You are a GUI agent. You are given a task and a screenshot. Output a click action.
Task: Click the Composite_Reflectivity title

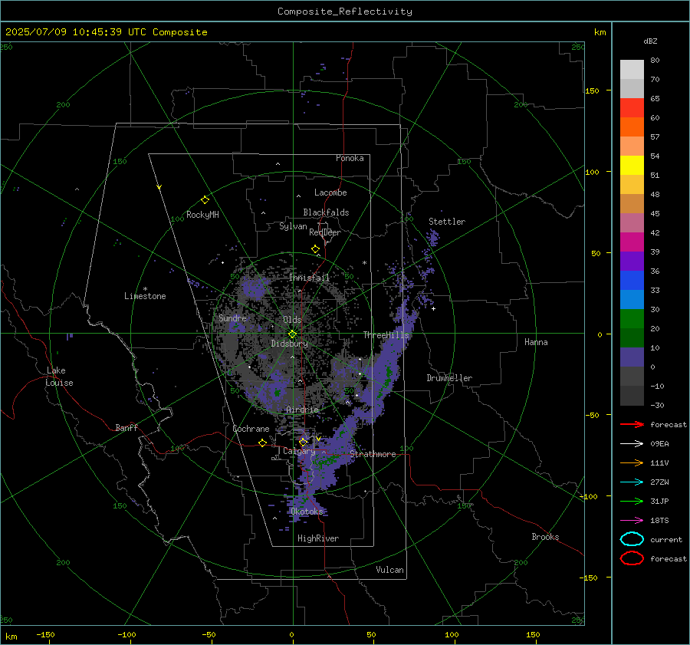(344, 12)
